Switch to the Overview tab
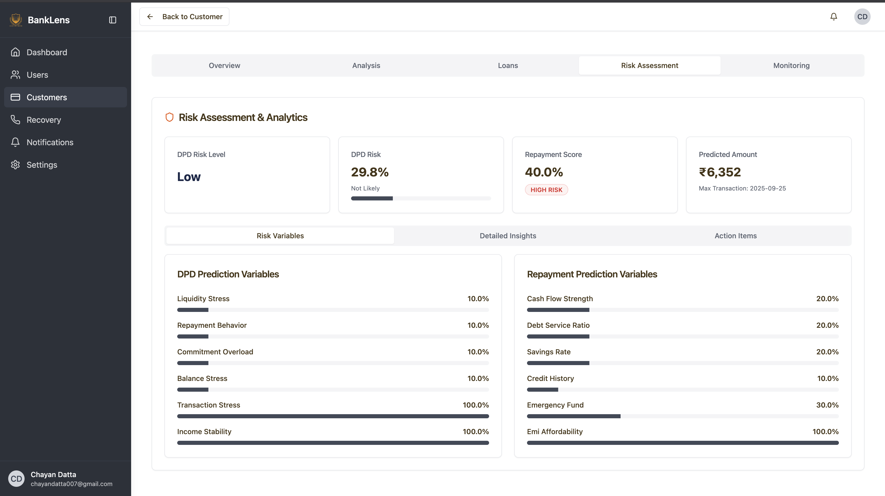This screenshot has width=885, height=496. click(x=224, y=65)
